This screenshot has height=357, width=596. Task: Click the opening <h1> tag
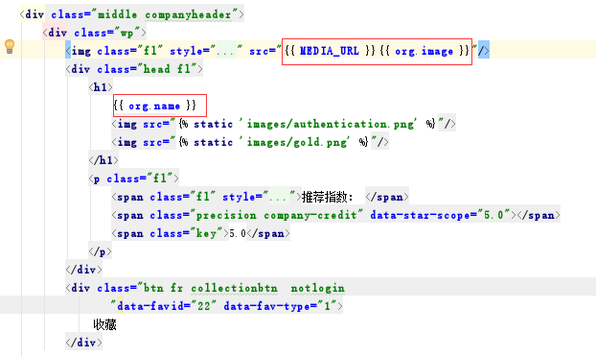pyautogui.click(x=101, y=87)
